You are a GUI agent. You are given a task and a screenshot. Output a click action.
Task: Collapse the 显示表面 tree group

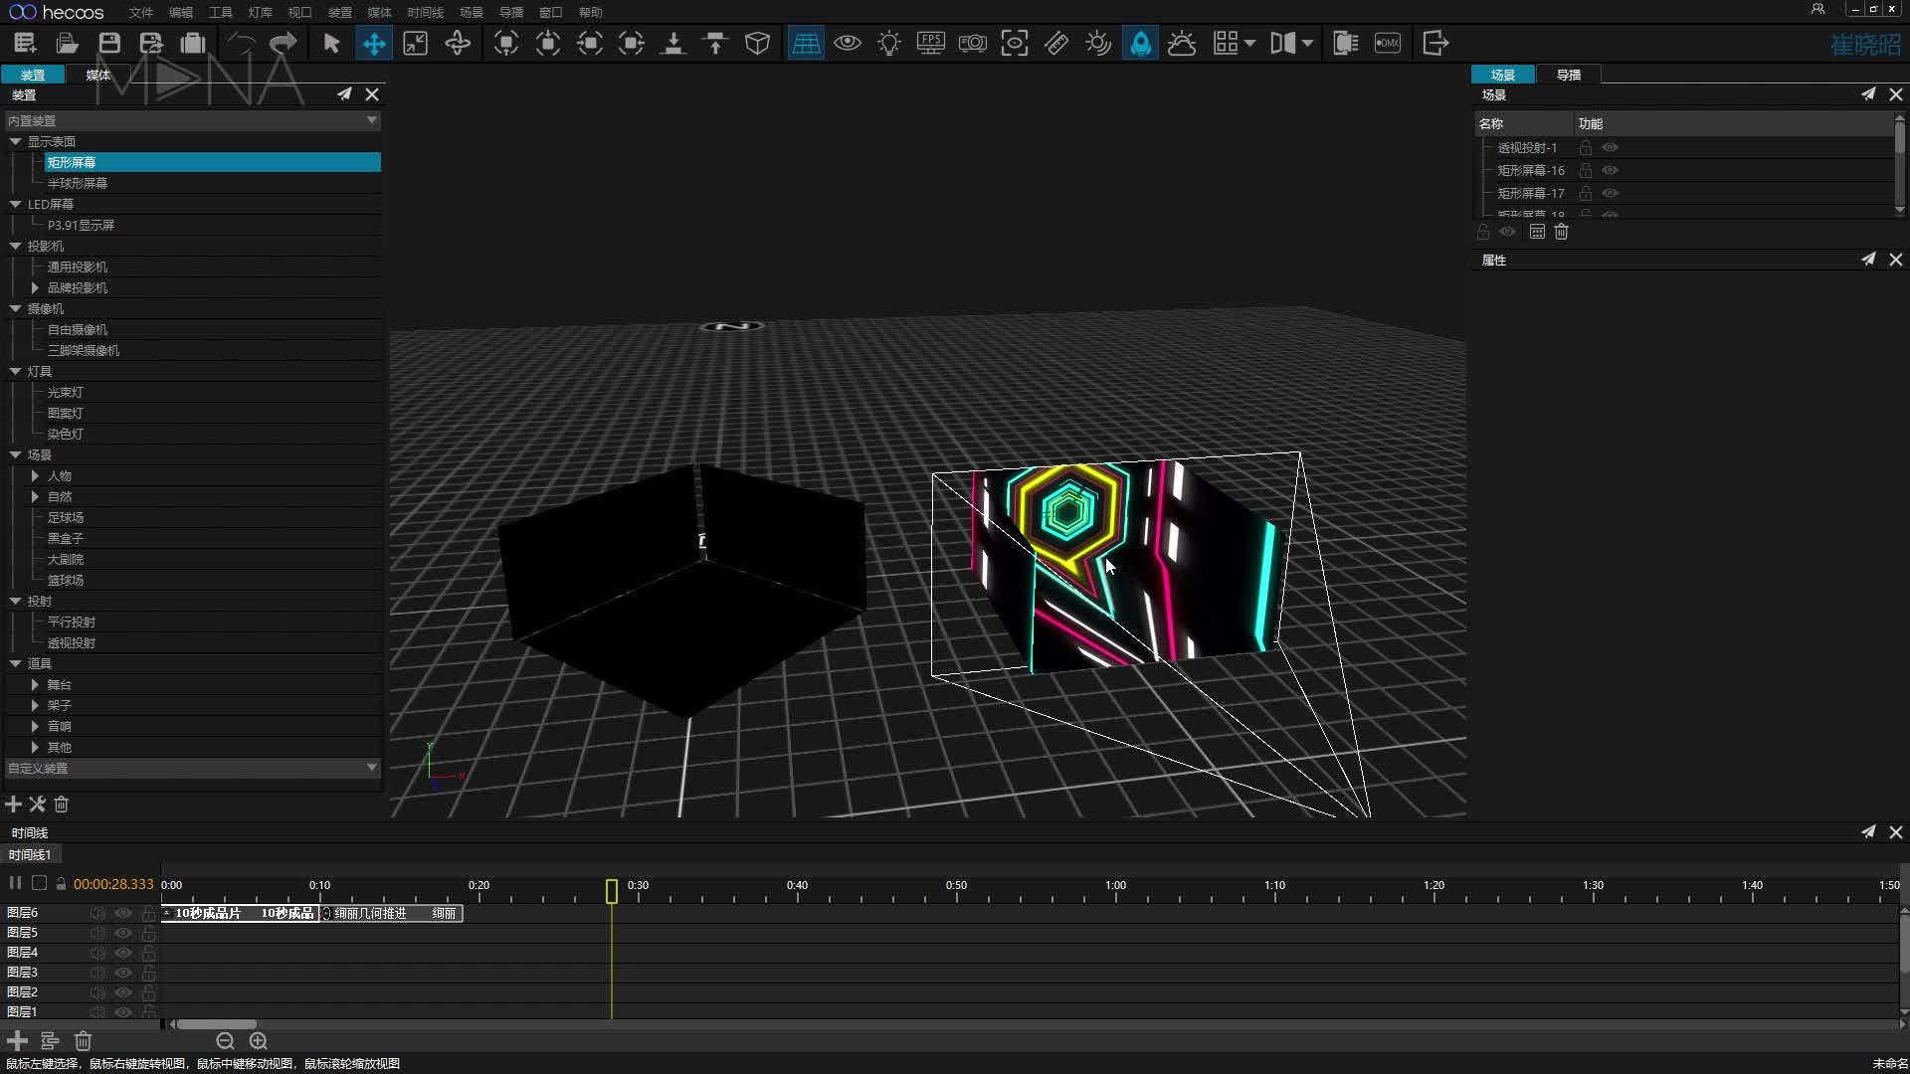(16, 141)
